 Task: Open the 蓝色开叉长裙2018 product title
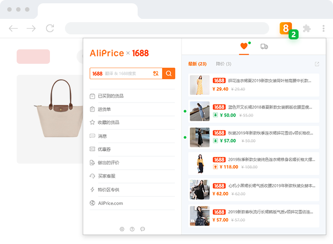tap(270, 107)
